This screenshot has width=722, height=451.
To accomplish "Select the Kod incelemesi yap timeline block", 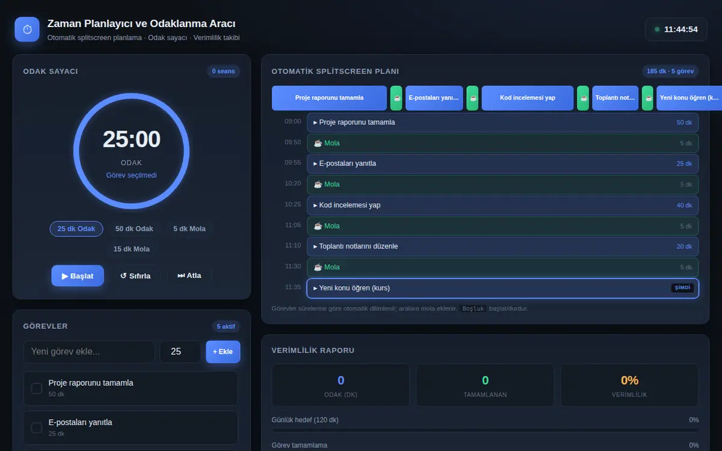I will [x=528, y=98].
